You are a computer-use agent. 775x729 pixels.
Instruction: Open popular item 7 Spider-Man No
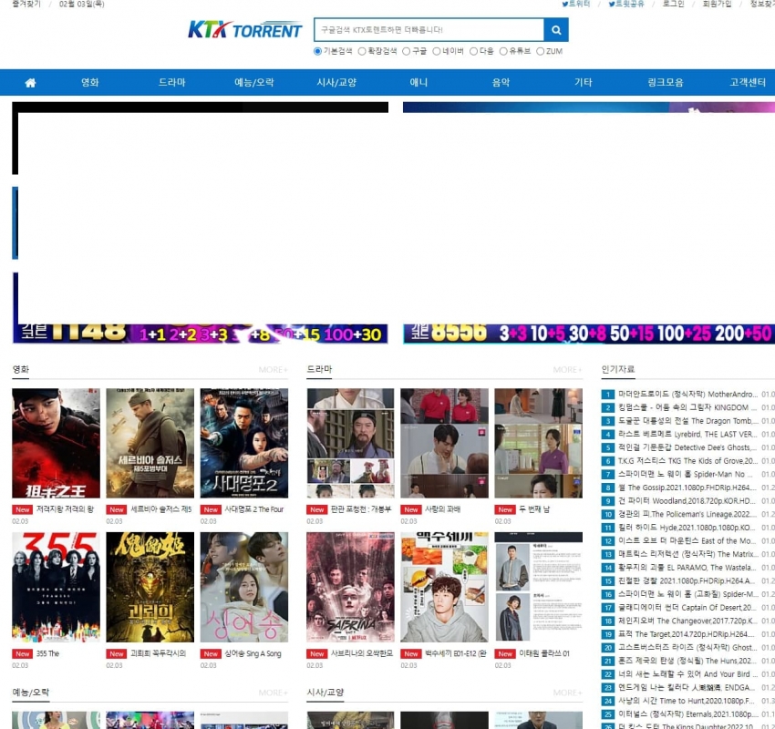[686, 474]
